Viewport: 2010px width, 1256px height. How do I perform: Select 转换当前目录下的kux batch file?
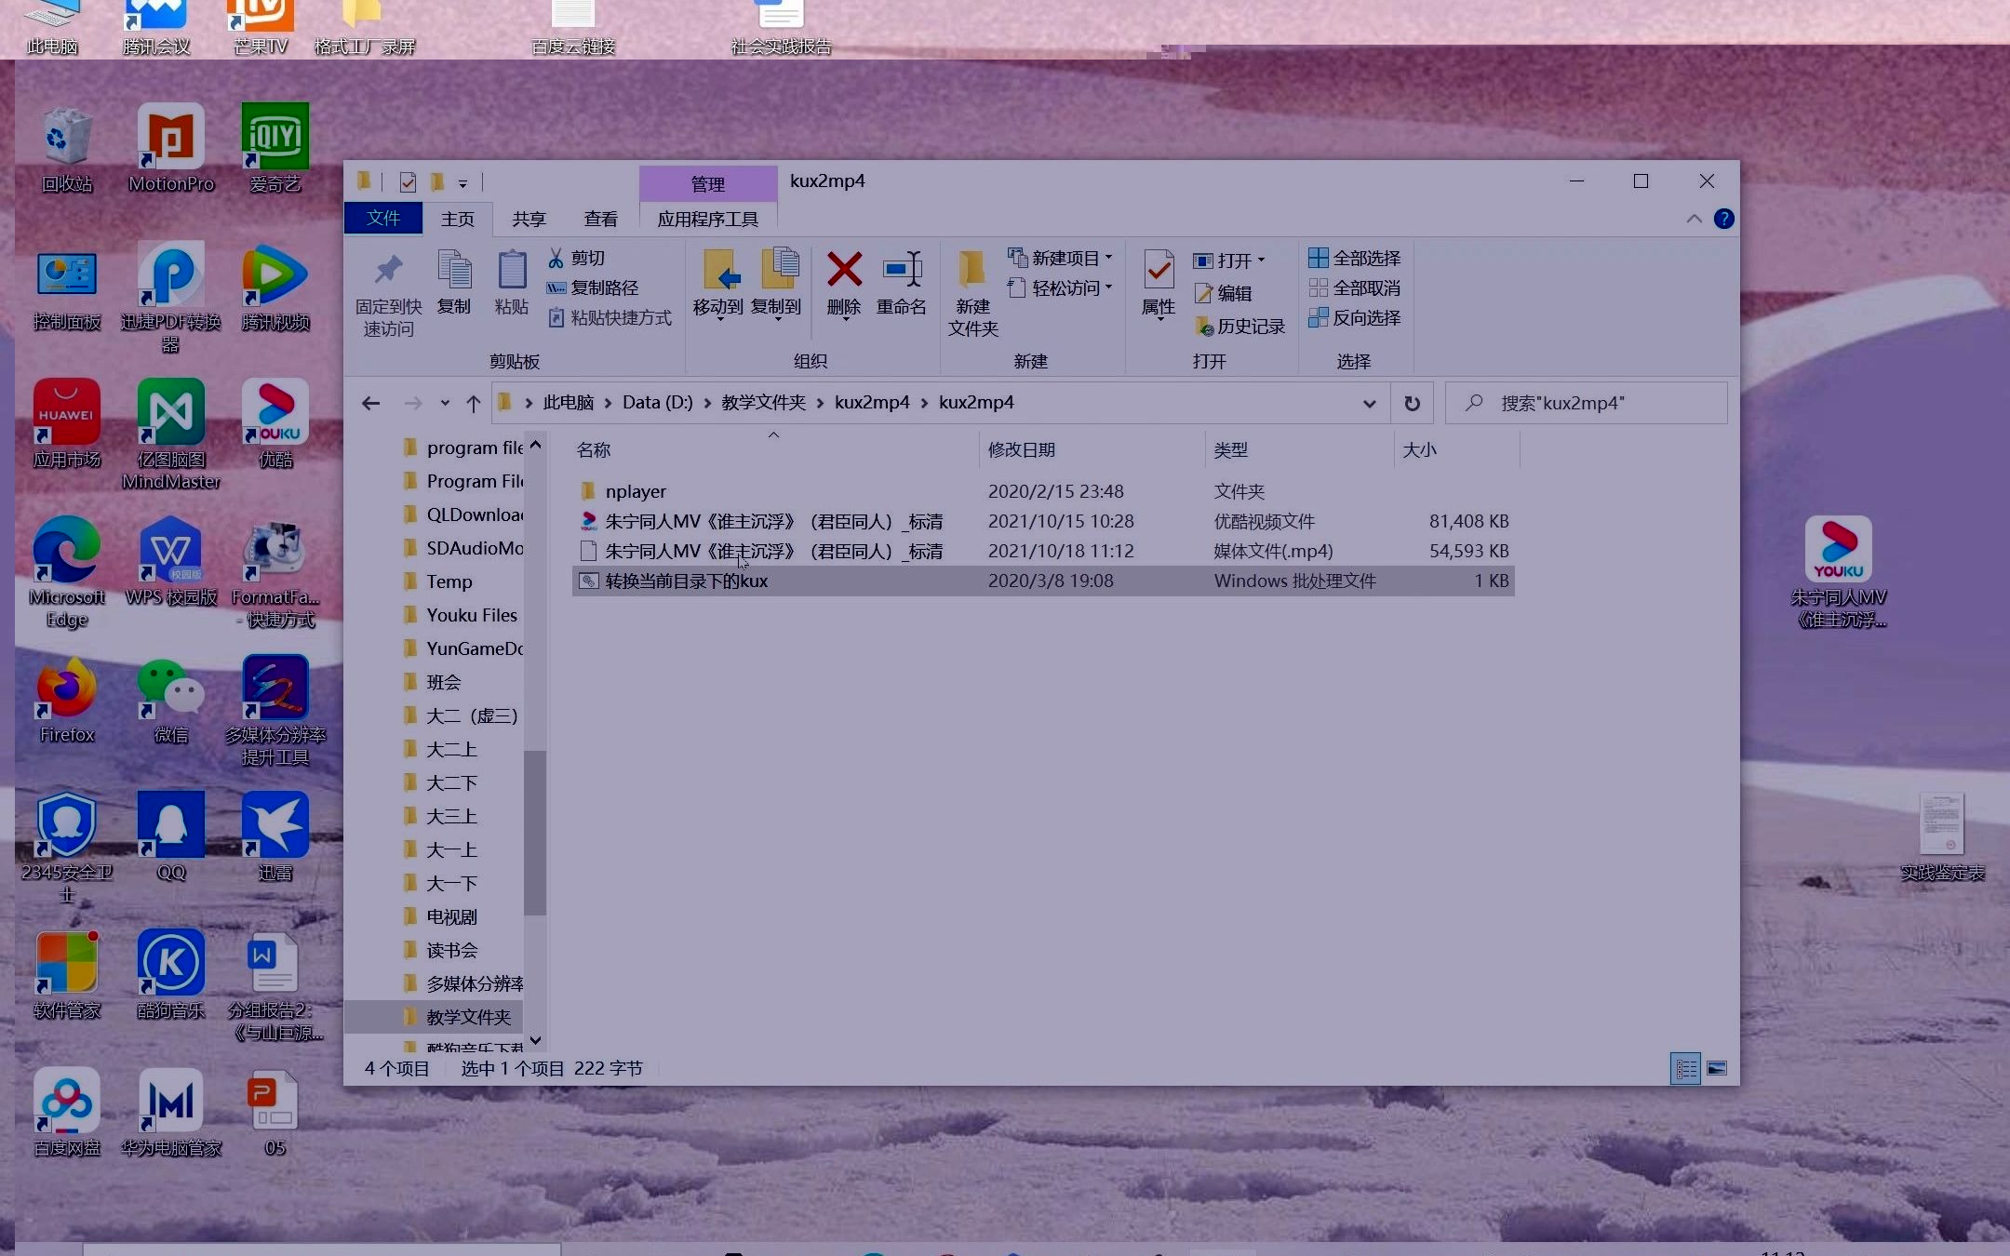click(1043, 581)
